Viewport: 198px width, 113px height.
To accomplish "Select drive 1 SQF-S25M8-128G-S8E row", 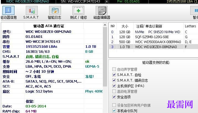I will pyautogui.click(x=153, y=37).
